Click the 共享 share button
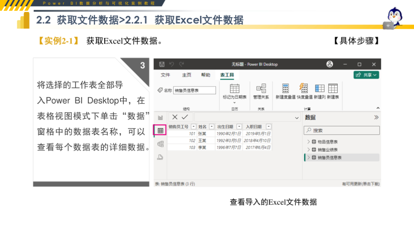The height and width of the screenshot is (233, 414). coord(366,75)
